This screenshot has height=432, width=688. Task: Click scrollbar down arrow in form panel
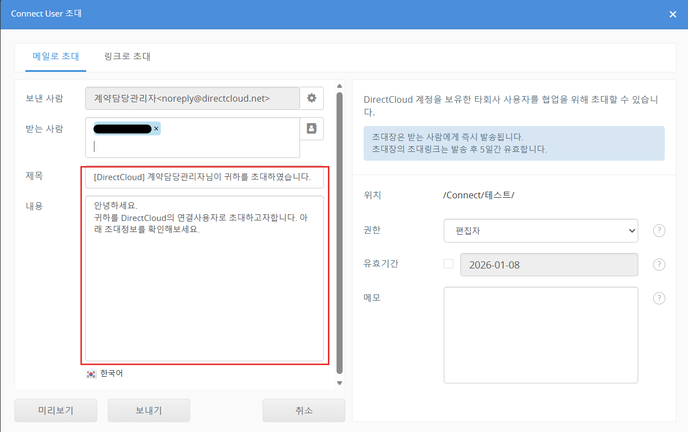[339, 383]
